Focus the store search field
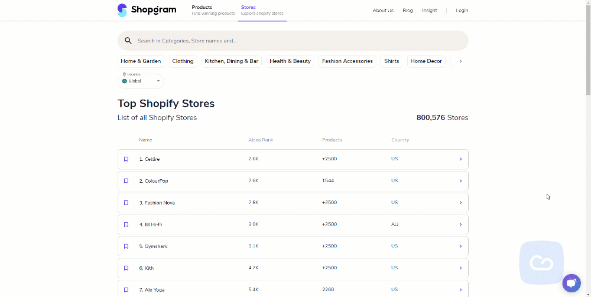 click(x=293, y=41)
